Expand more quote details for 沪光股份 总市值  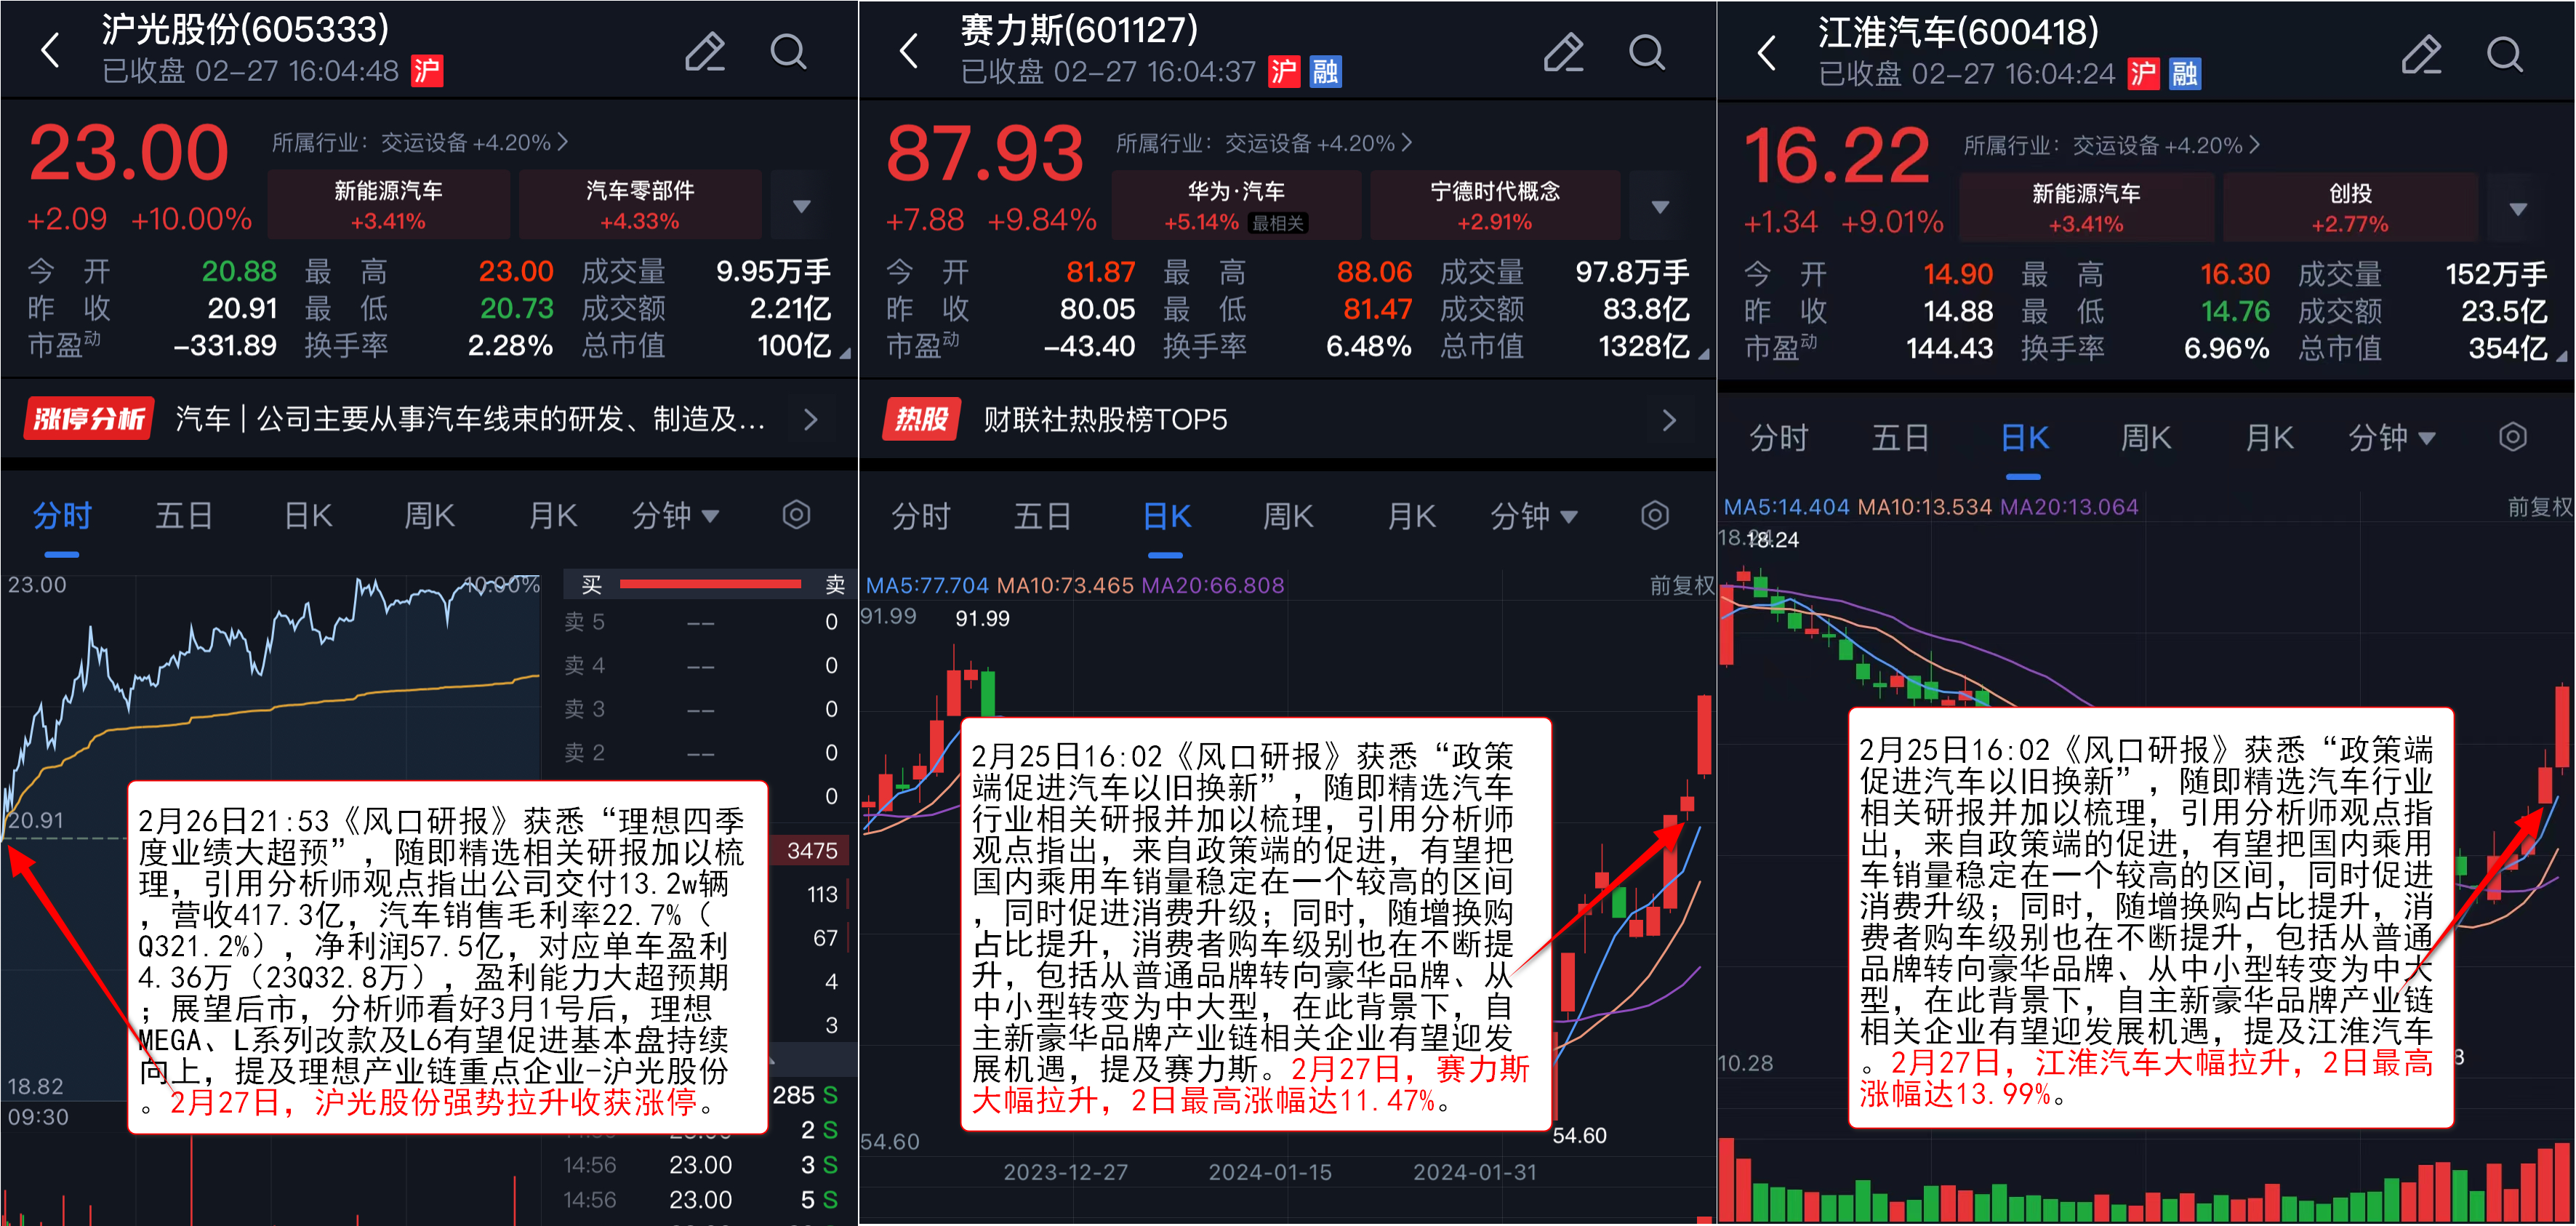click(x=845, y=353)
